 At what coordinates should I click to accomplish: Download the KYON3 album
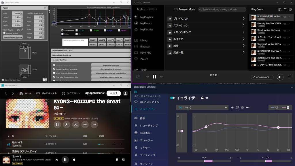(67, 124)
